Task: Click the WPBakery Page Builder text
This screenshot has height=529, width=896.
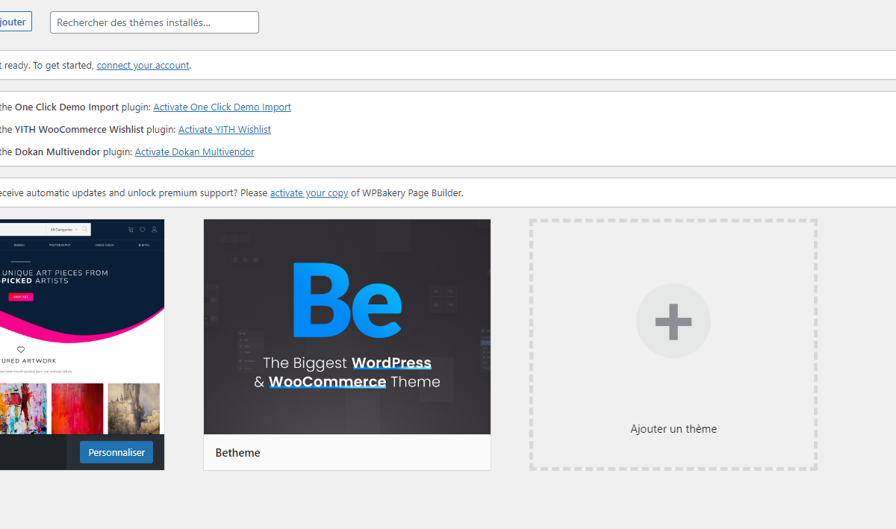Action: pos(412,192)
